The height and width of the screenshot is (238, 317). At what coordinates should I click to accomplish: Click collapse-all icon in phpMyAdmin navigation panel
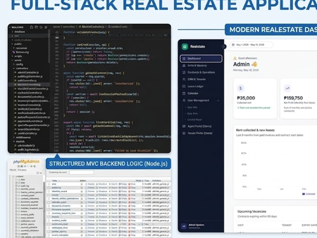38,173
